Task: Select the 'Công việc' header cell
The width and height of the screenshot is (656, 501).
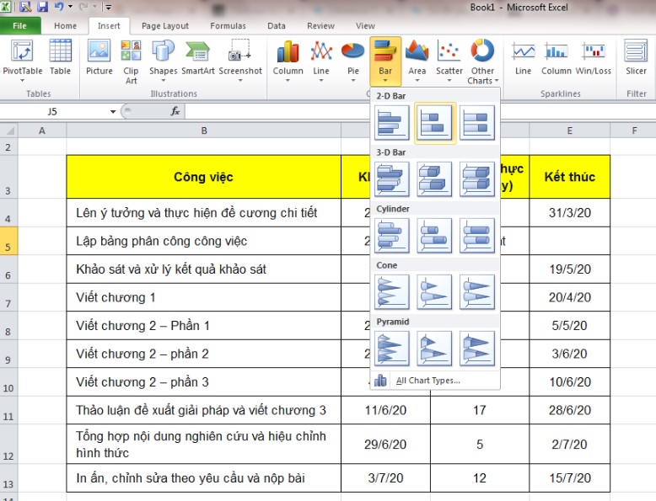Action: 204,177
